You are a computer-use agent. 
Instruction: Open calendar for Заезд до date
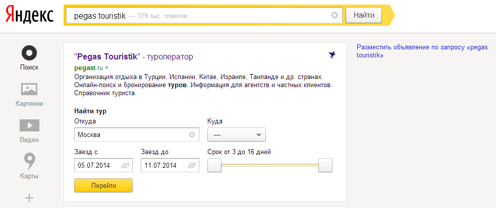click(x=192, y=165)
